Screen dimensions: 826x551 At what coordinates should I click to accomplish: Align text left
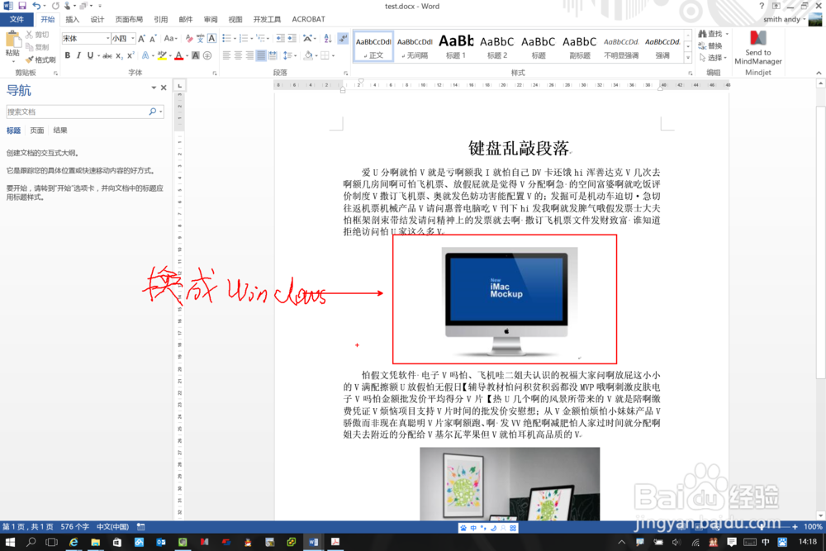[226, 55]
